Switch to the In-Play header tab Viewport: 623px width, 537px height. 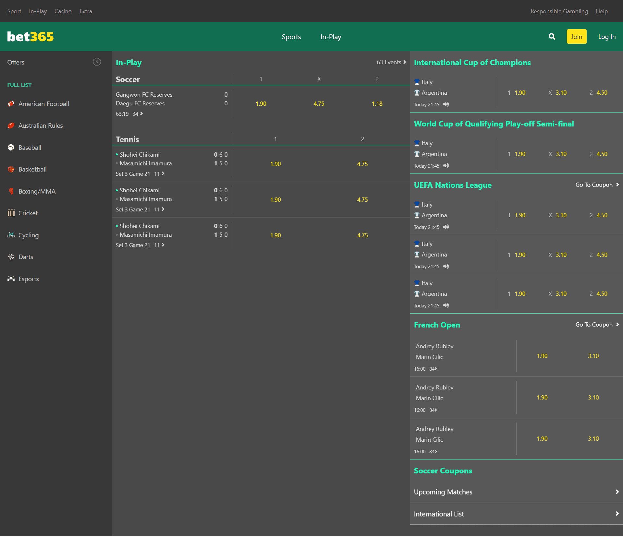click(331, 37)
